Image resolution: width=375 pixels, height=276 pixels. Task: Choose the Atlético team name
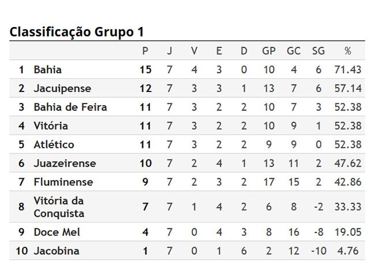(54, 144)
